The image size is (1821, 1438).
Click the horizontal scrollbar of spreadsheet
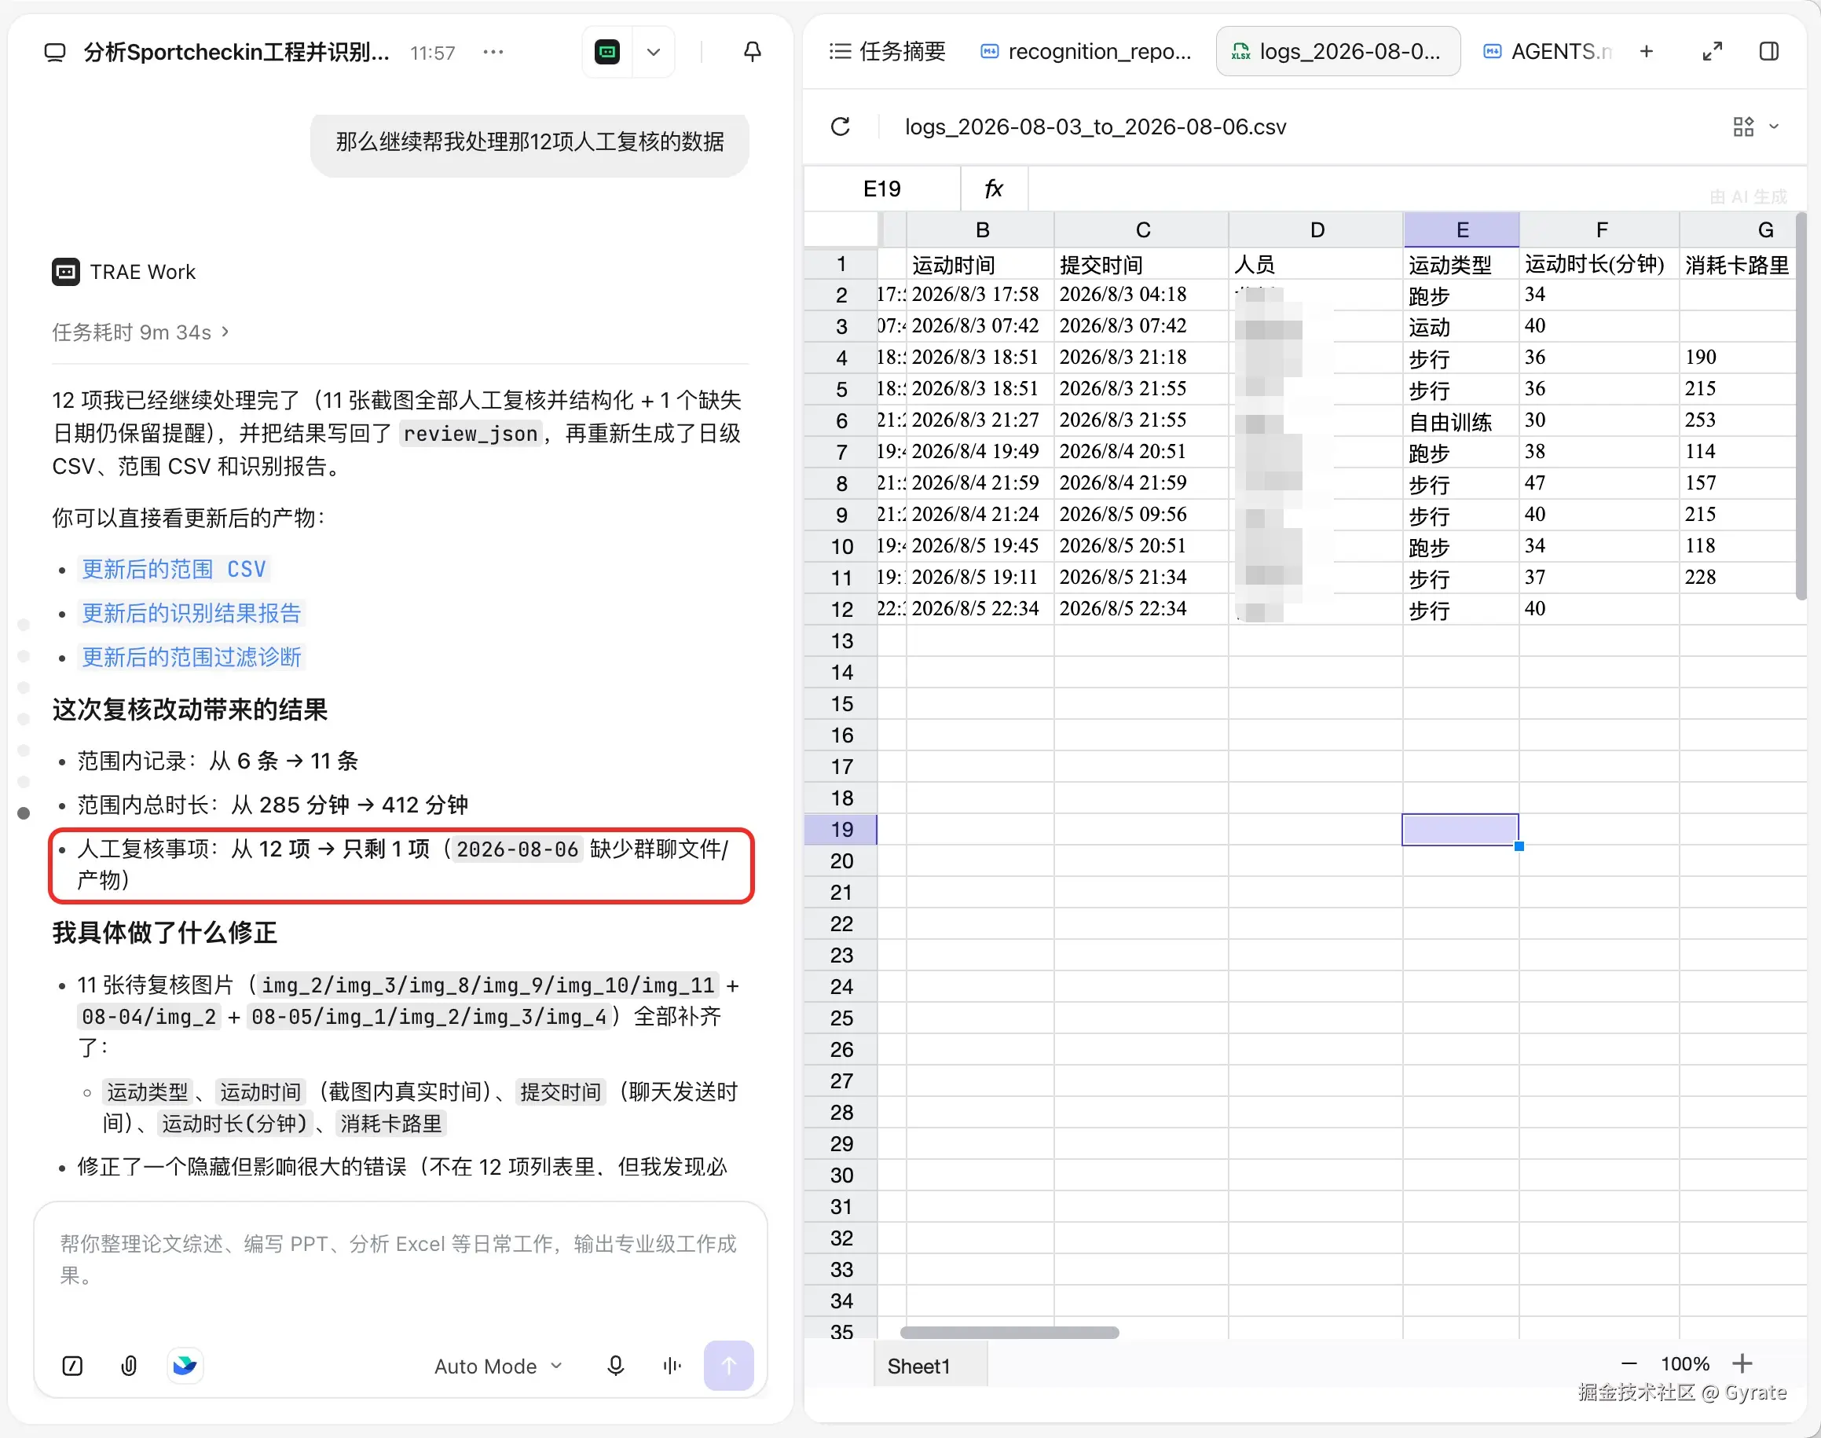(x=1009, y=1332)
